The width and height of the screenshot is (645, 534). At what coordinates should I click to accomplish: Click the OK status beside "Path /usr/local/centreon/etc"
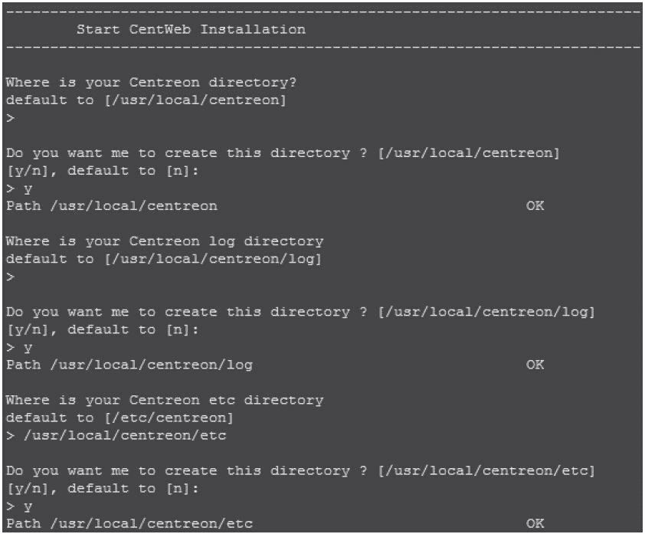535,523
